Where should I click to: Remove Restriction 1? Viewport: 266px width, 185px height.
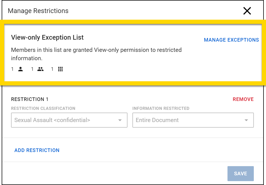coord(243,99)
